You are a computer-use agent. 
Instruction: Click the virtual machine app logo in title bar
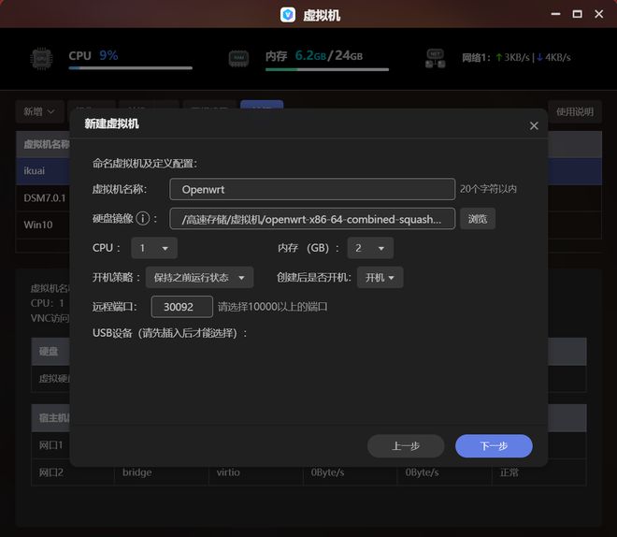288,15
